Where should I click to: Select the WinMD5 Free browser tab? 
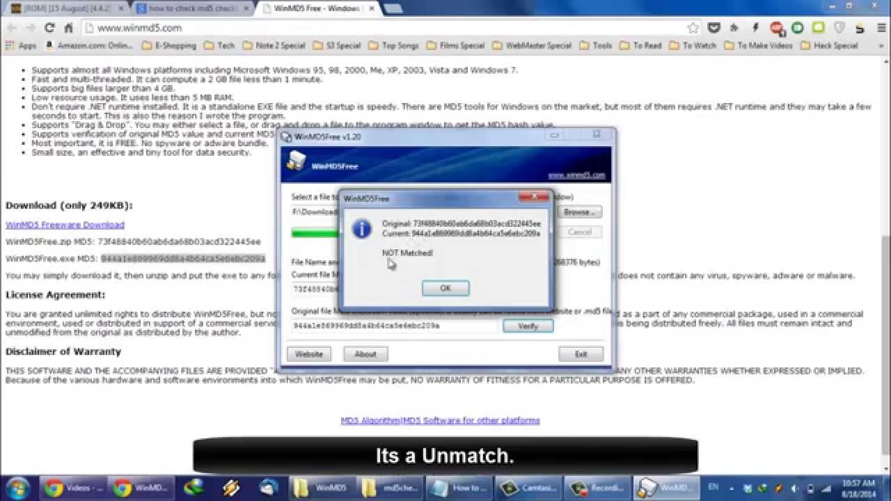317,9
